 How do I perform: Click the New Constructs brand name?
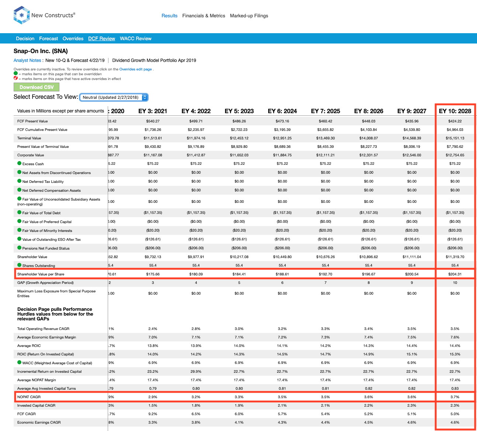pos(53,15)
